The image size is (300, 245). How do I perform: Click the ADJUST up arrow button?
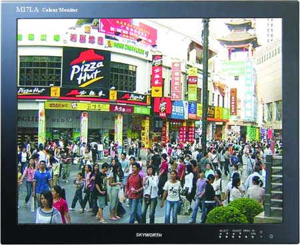pyautogui.click(x=233, y=237)
